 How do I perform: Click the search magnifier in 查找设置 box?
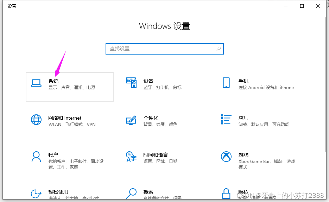click(219, 49)
